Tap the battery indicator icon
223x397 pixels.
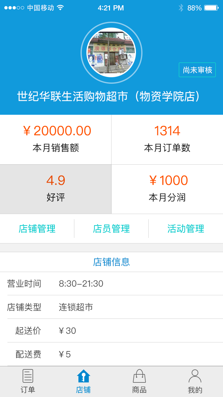(x=211, y=8)
